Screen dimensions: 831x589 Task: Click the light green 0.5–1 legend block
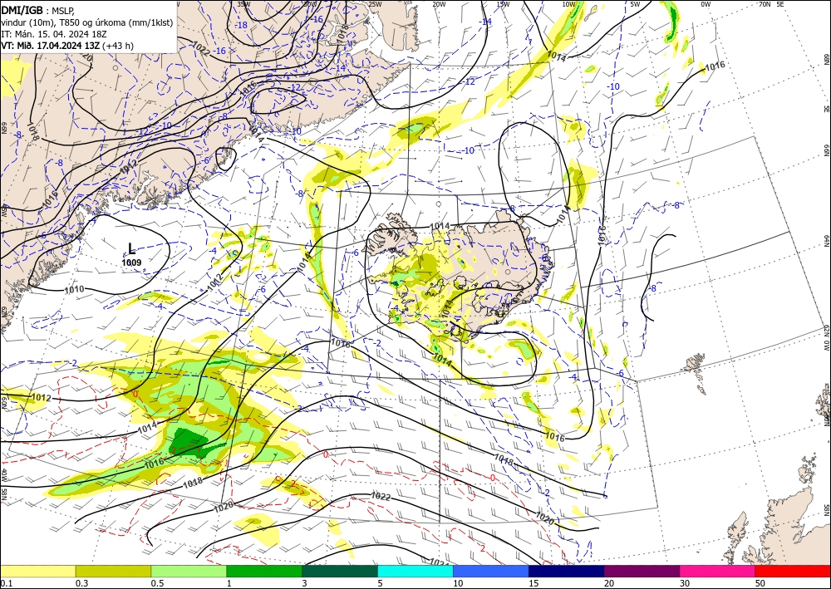click(189, 571)
